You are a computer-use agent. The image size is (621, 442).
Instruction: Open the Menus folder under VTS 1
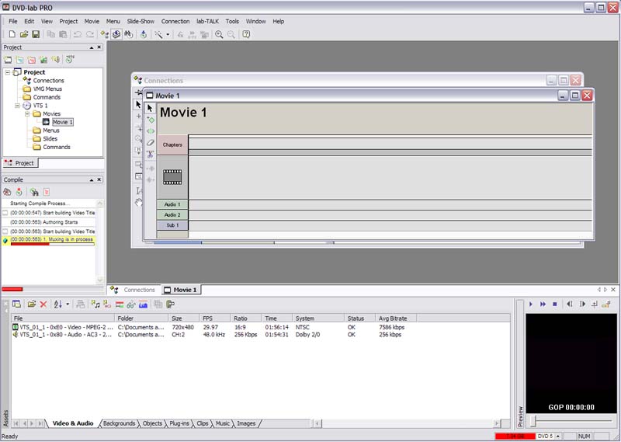point(51,131)
